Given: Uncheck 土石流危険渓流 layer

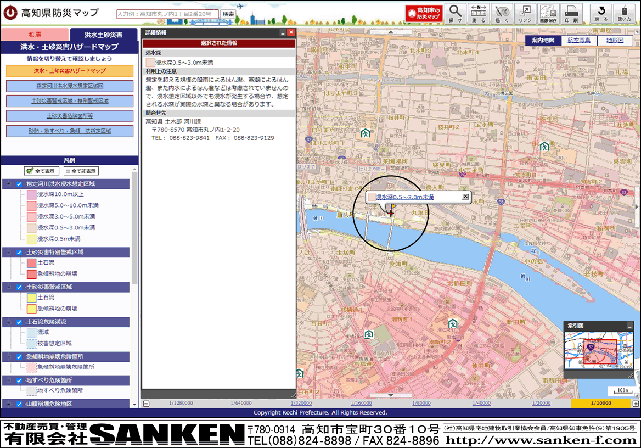Looking at the screenshot, I should [x=19, y=322].
